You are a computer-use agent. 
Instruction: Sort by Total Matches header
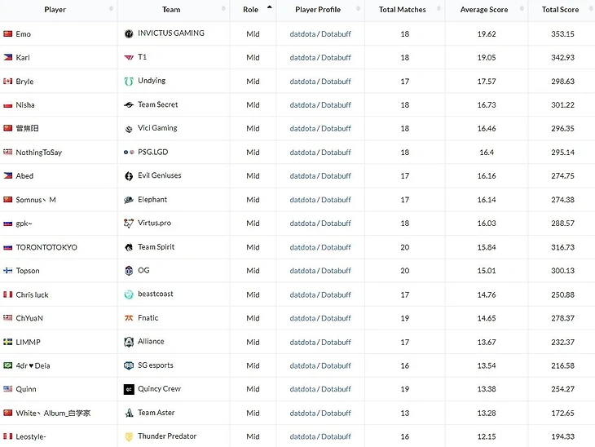402,10
